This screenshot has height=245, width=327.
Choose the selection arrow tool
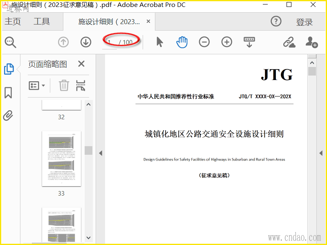(159, 42)
